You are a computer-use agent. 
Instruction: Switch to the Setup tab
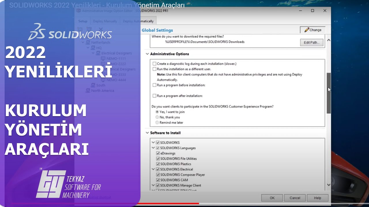[83, 21]
